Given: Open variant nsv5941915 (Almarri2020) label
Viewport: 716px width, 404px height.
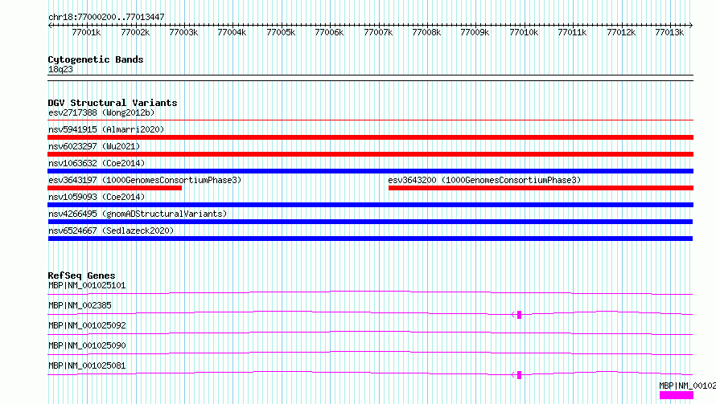Looking at the screenshot, I should 106,129.
